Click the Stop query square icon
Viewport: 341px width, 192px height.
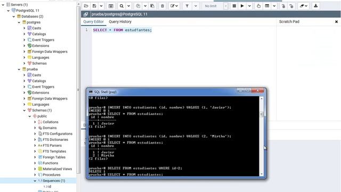[234, 6]
